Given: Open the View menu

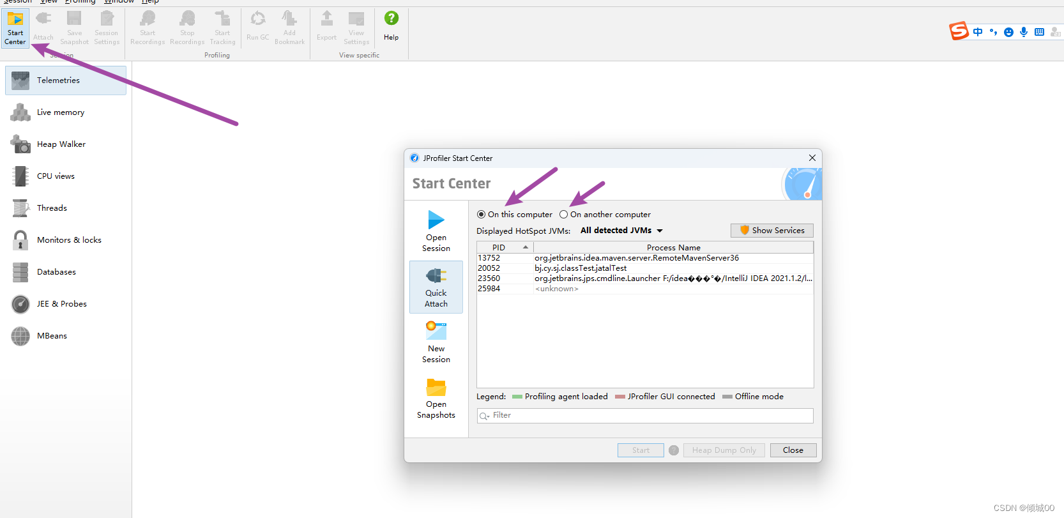Looking at the screenshot, I should click(49, 2).
